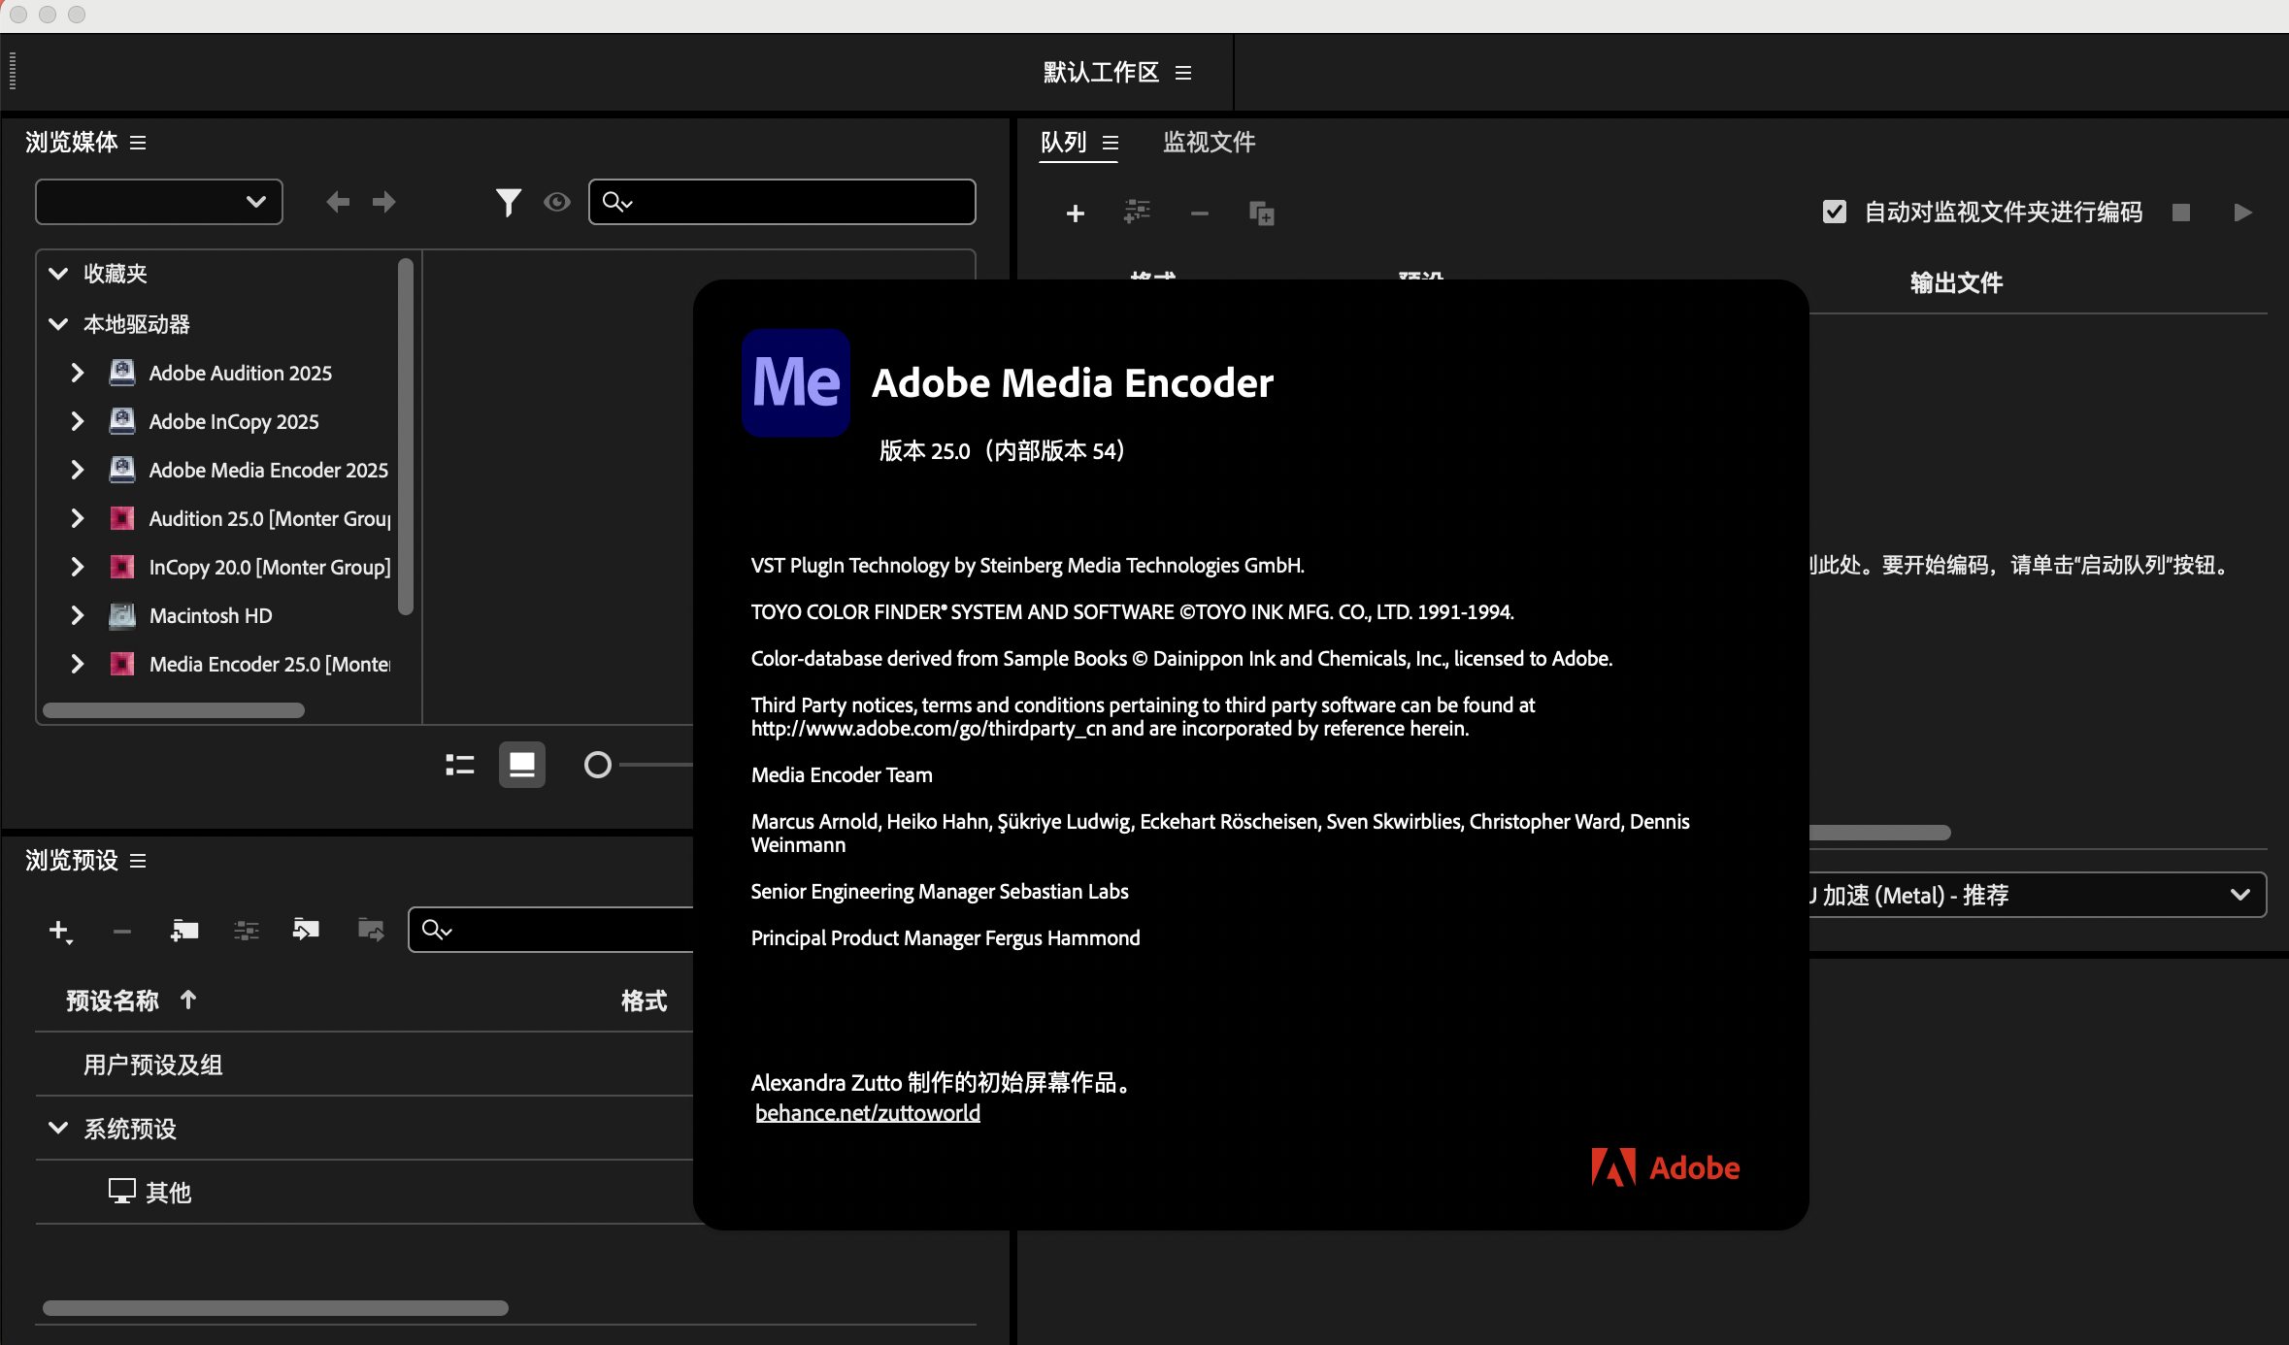Switch to the 监视文件 tab
2289x1345 pixels.
(x=1209, y=143)
